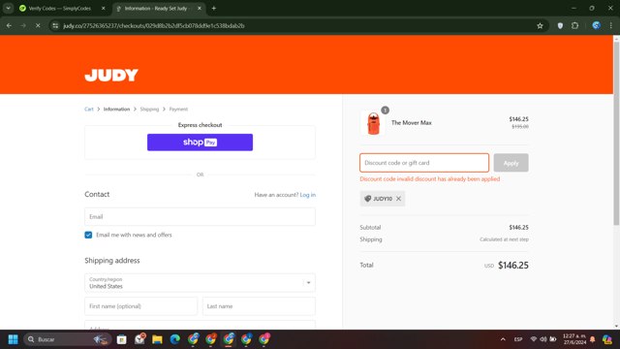Select the Shipping breadcrumb step
620x349 pixels.
pos(149,110)
